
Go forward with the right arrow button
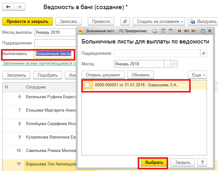point(19,7)
